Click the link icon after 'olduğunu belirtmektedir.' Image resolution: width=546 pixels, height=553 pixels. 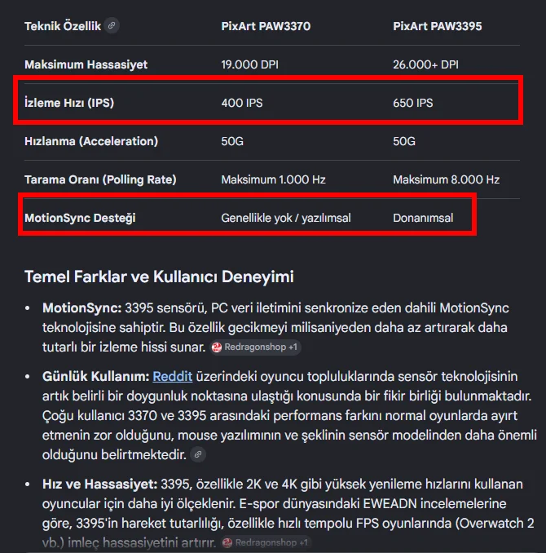pos(198,454)
